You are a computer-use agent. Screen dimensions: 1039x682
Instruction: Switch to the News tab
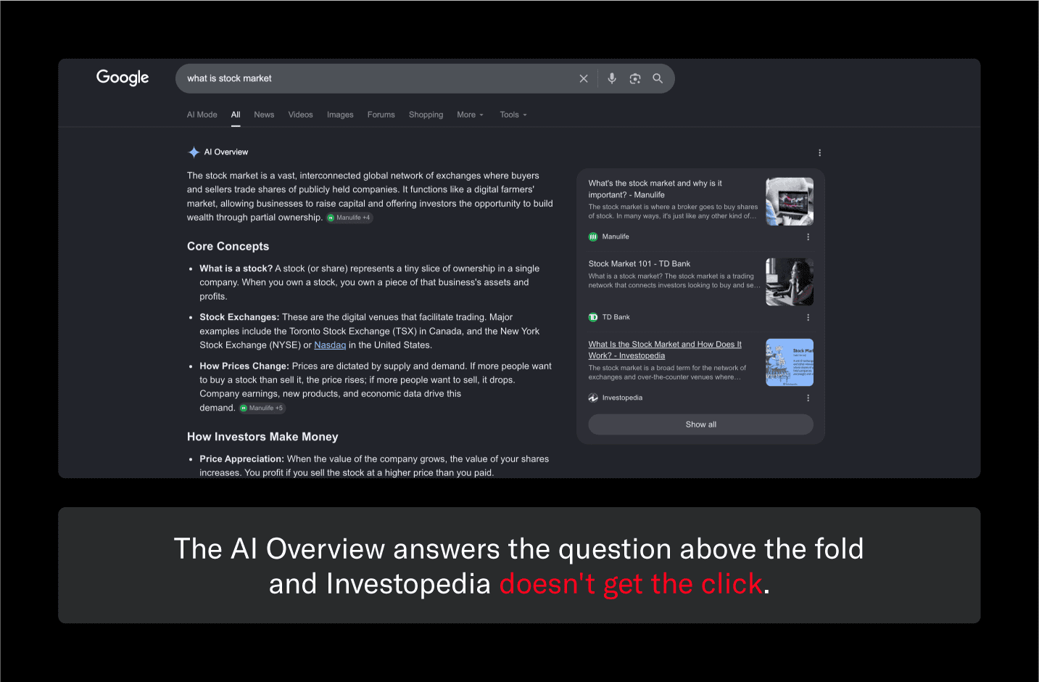pyautogui.click(x=264, y=115)
